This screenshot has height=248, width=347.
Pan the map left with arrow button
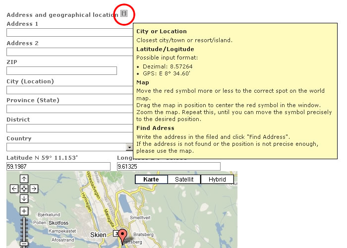(x=14, y=188)
